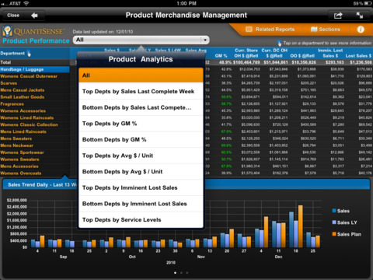Open the share/export icon
This screenshot has width=373, height=280.
point(338,16)
